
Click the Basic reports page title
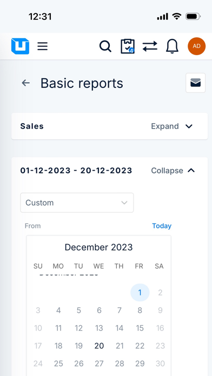82,83
